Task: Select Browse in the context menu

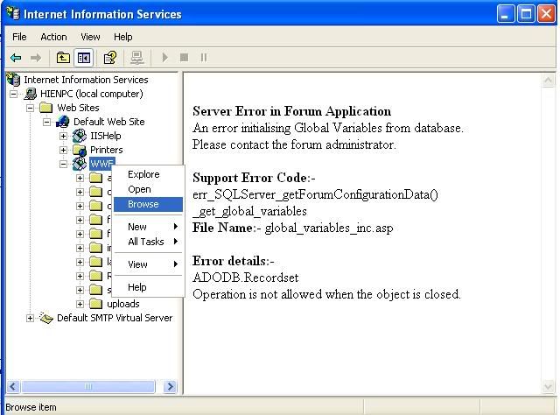Action: (x=143, y=204)
